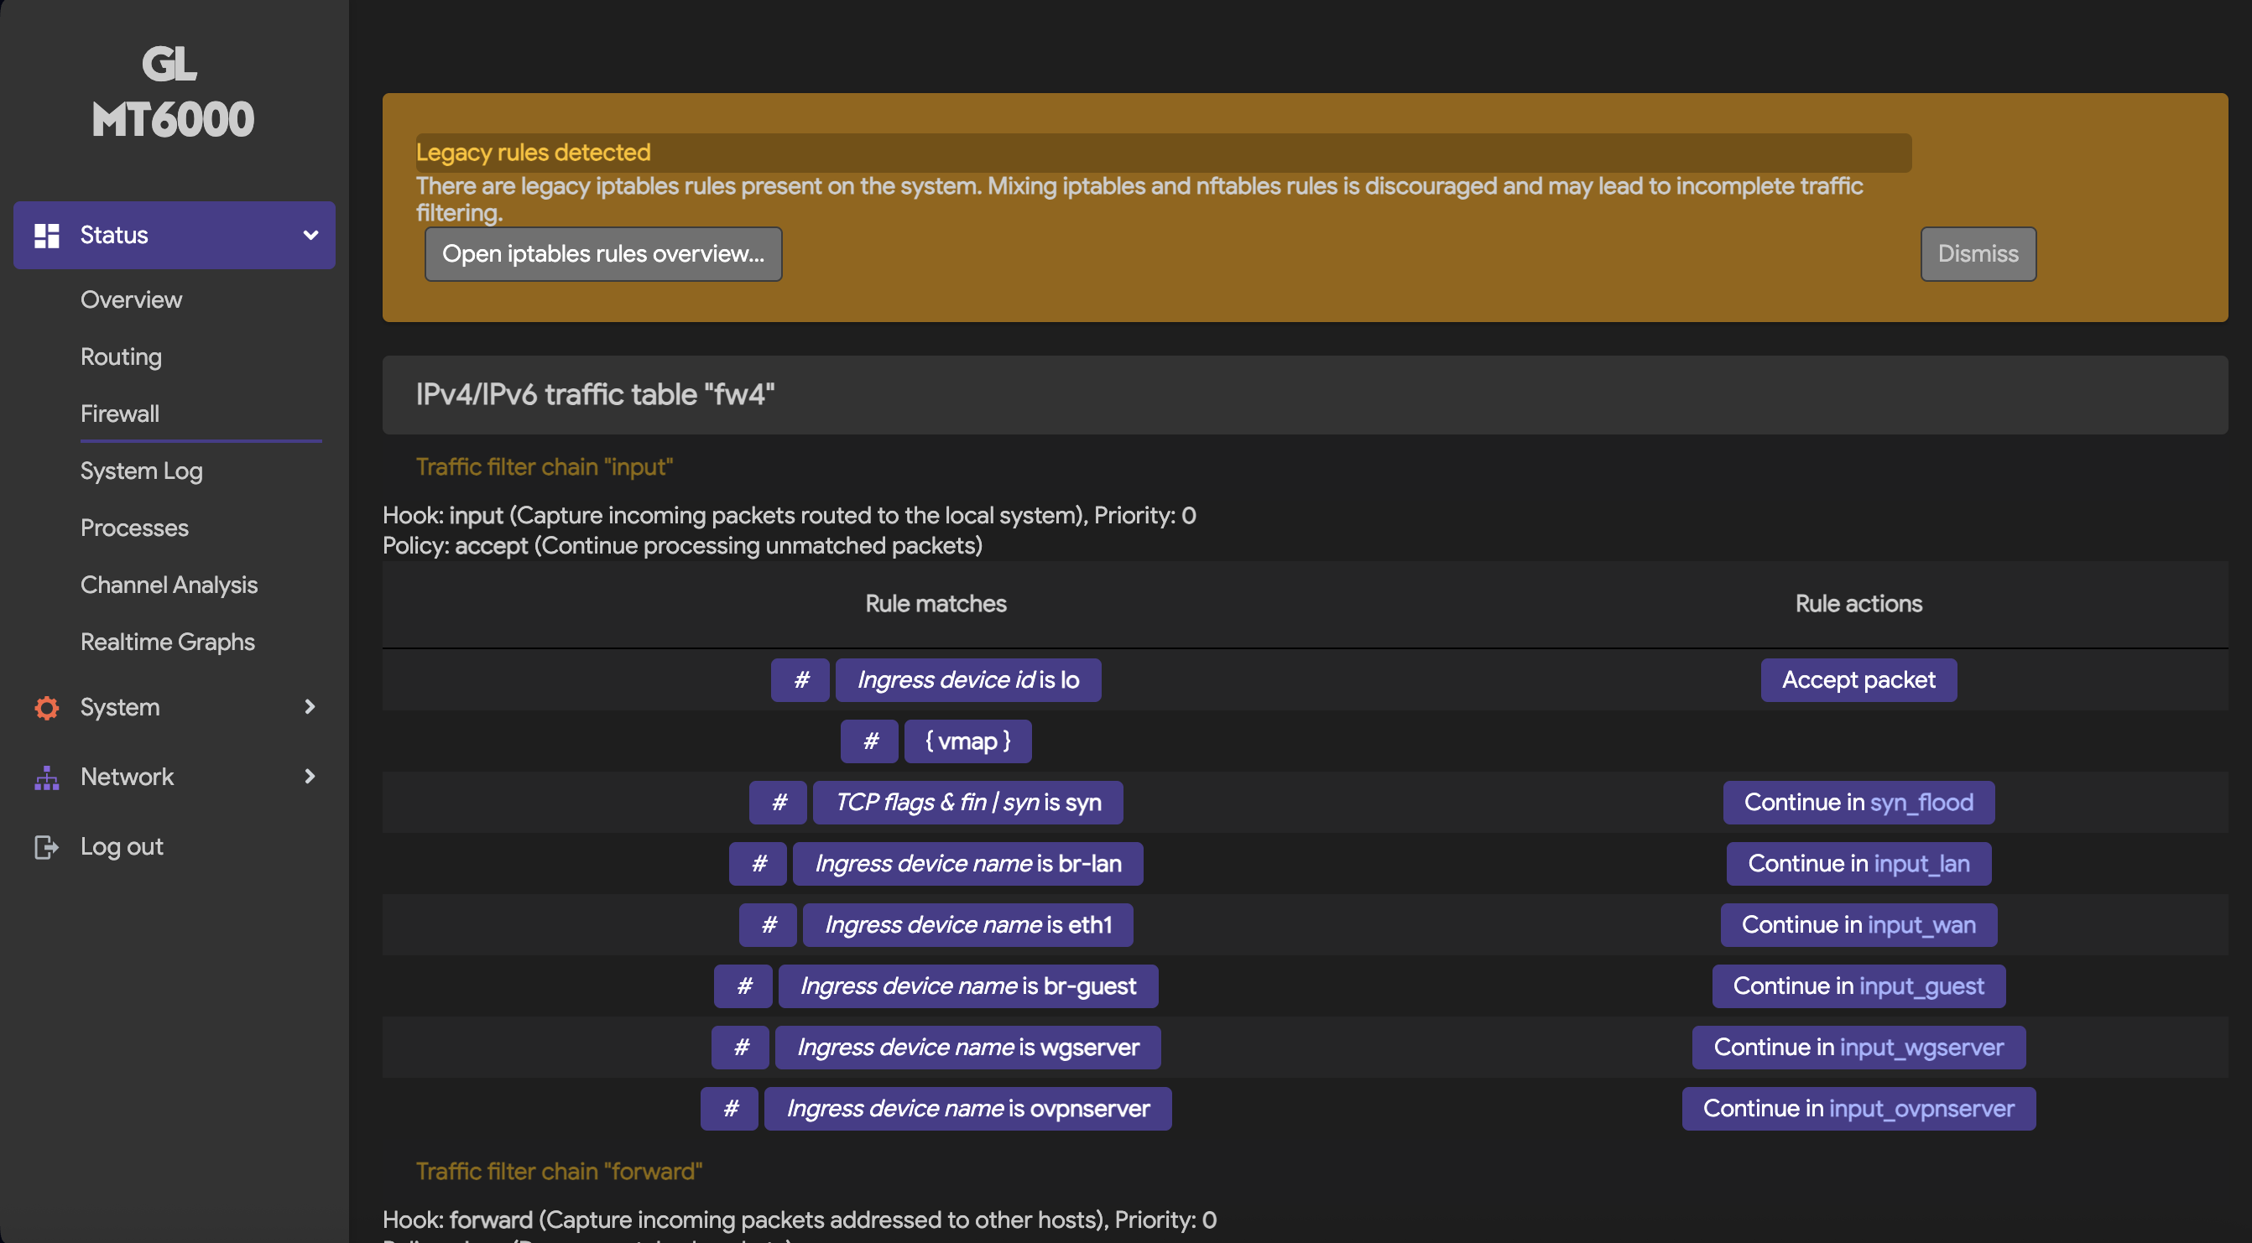This screenshot has width=2252, height=1243.
Task: Click the # badge beside the lo rule
Action: 800,680
